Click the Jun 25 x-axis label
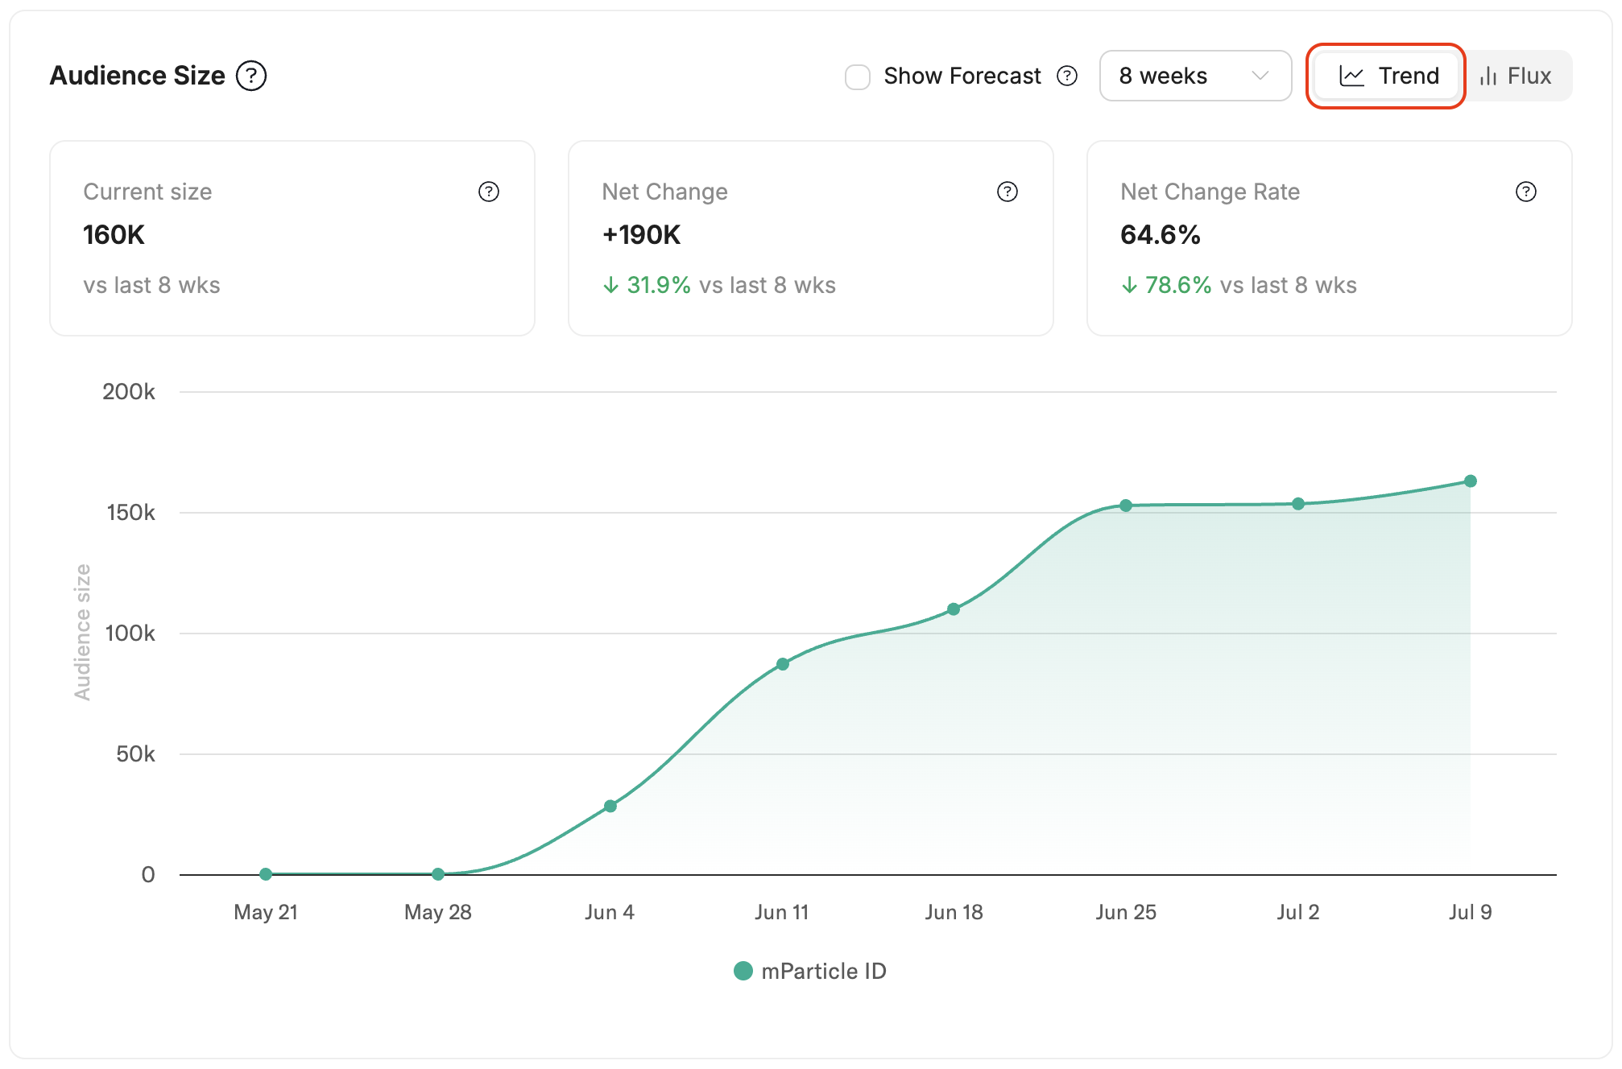 pyautogui.click(x=1126, y=912)
